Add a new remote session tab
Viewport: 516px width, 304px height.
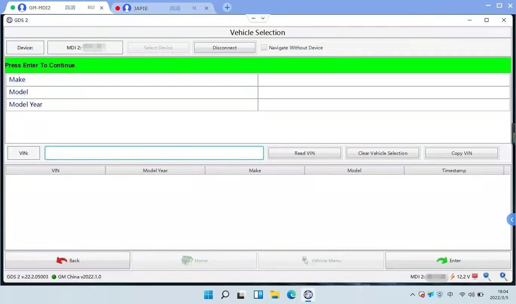pyautogui.click(x=227, y=8)
